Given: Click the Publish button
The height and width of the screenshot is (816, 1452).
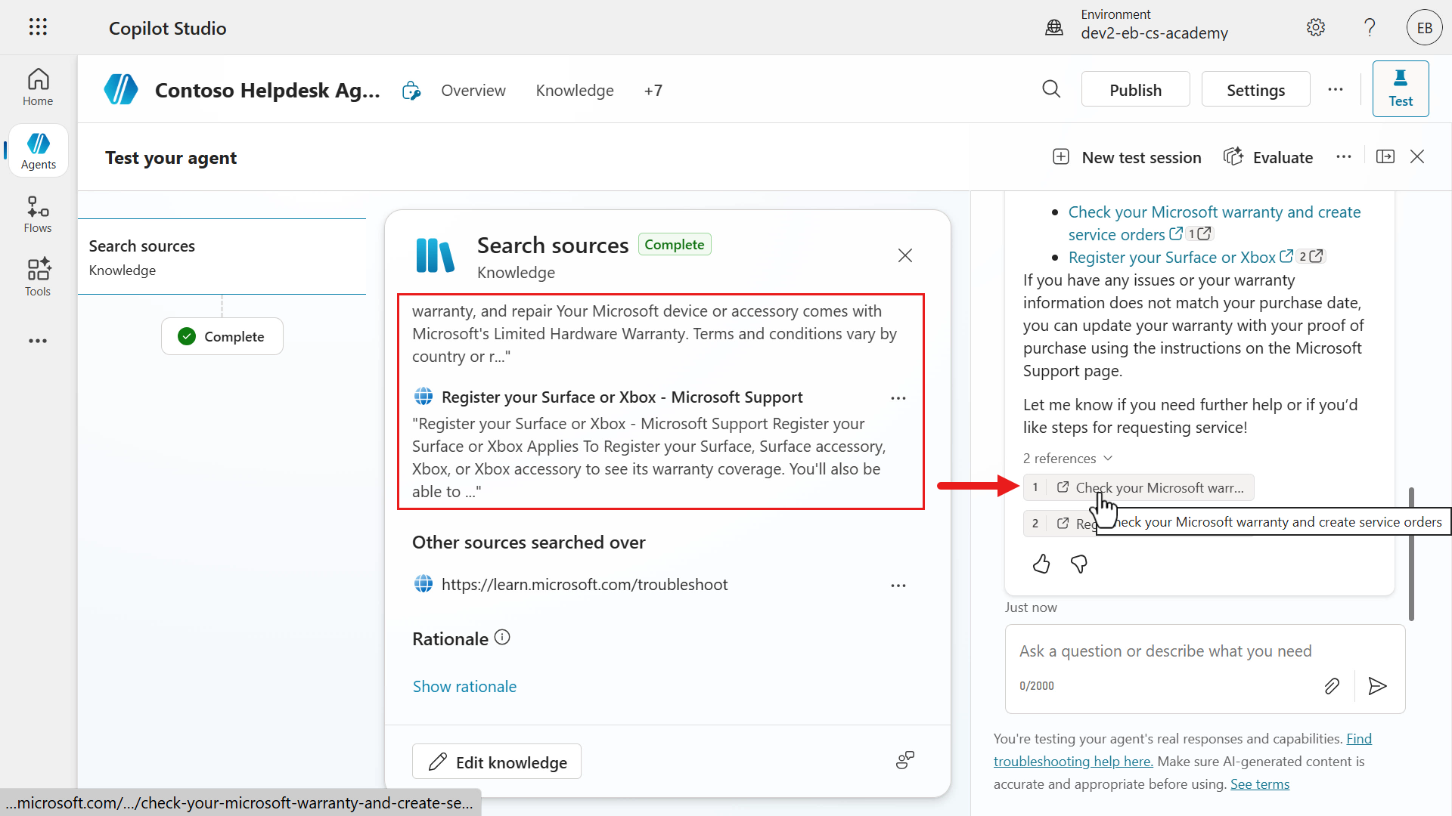Looking at the screenshot, I should pos(1135,89).
